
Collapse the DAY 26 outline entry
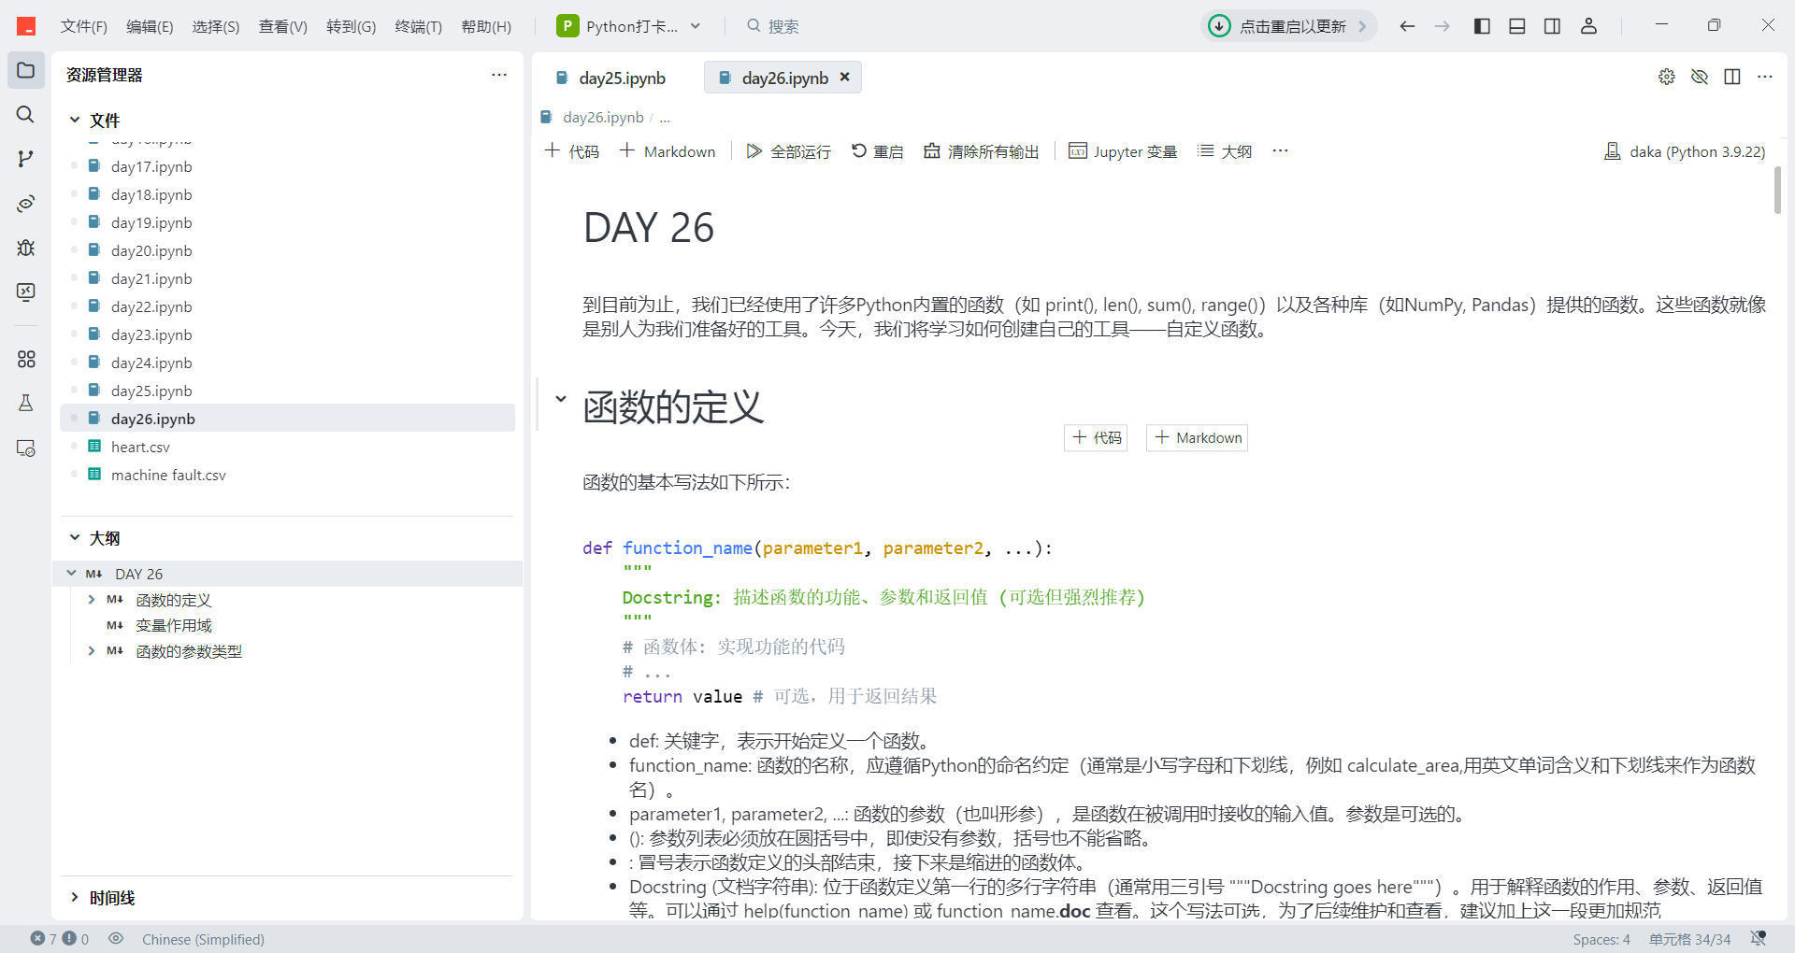71,573
